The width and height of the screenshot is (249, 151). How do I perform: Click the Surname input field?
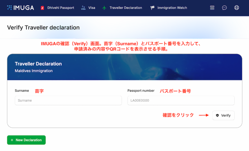coord(68,100)
